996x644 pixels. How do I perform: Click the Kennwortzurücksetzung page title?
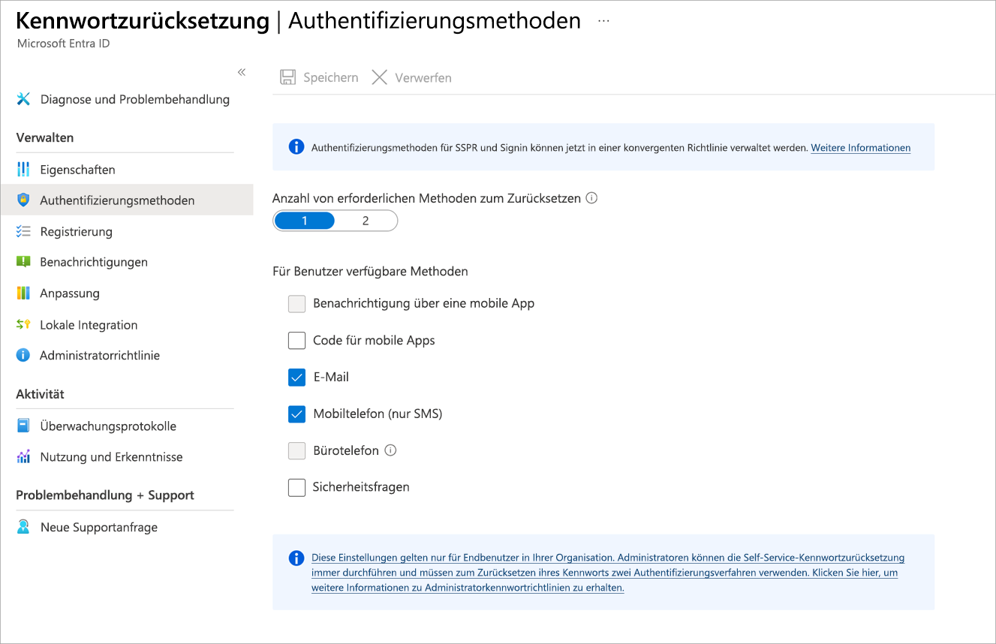[143, 20]
